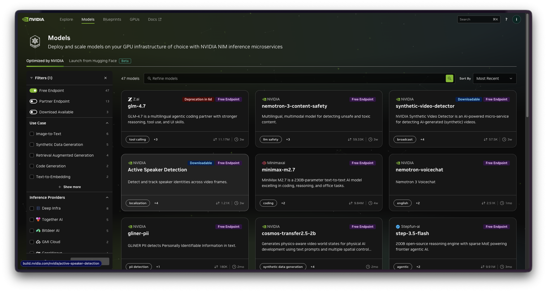Click the Bitdeer AI provider icon
Screen dimensions: 547x292
(38, 231)
